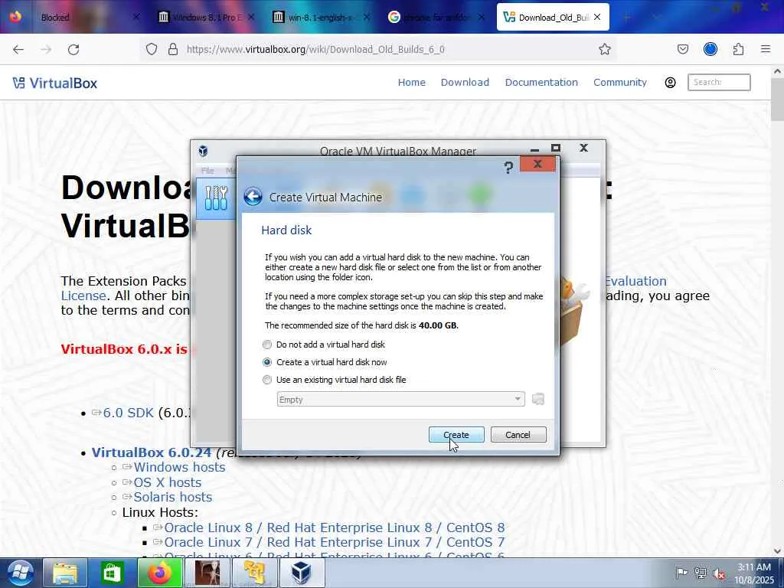The image size is (784, 588).
Task: Switch to the win-8.1-english tab
Action: click(x=321, y=18)
